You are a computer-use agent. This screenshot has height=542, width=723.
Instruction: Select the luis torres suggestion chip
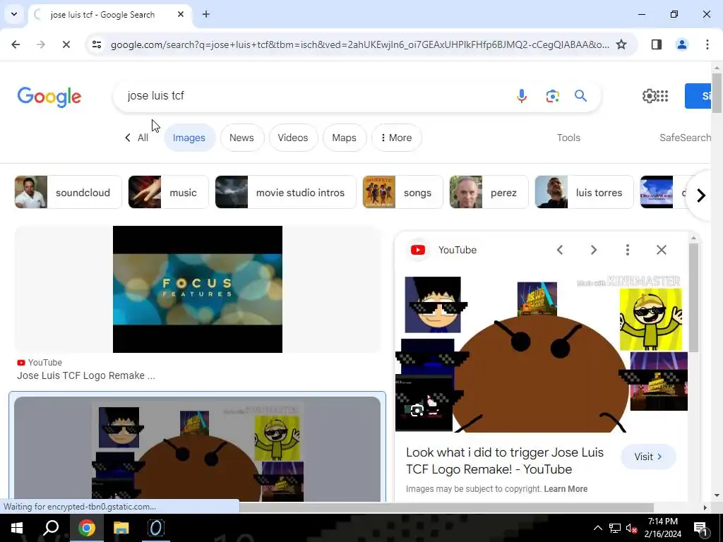click(x=584, y=192)
